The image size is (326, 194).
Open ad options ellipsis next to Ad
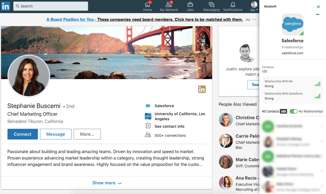pos(254,19)
